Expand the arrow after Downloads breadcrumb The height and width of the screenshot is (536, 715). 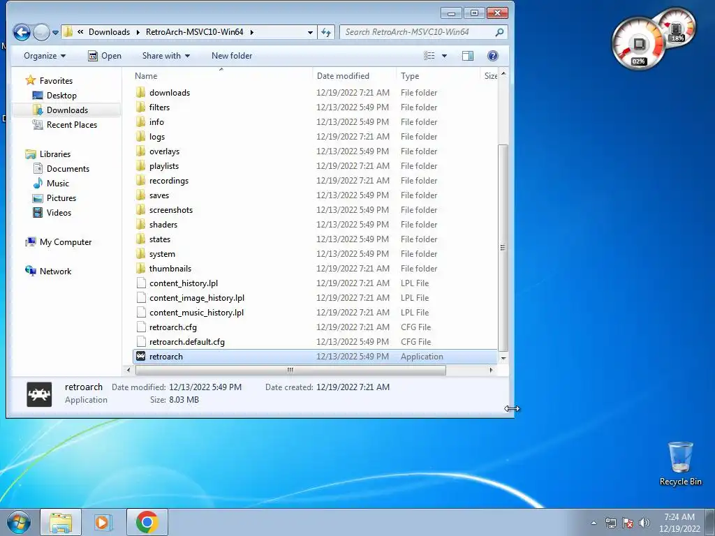click(138, 32)
